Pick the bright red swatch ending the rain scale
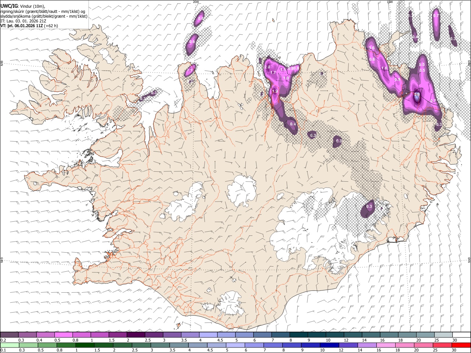The width and height of the screenshot is (471, 353). [x=461, y=345]
